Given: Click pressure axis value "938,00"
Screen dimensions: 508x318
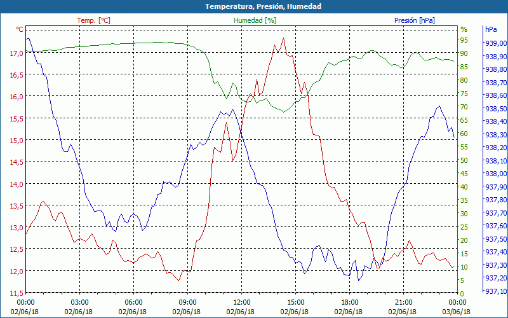Looking at the screenshot, I should (x=496, y=174).
